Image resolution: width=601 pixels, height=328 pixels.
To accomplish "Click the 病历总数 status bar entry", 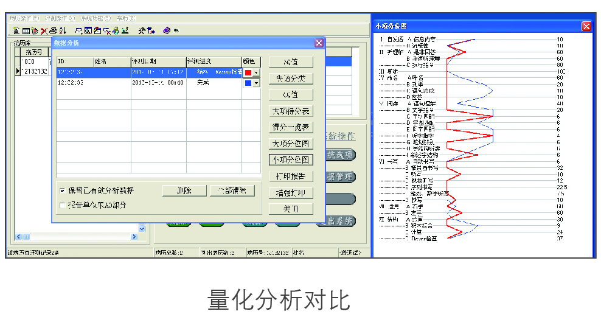I will click(x=176, y=253).
